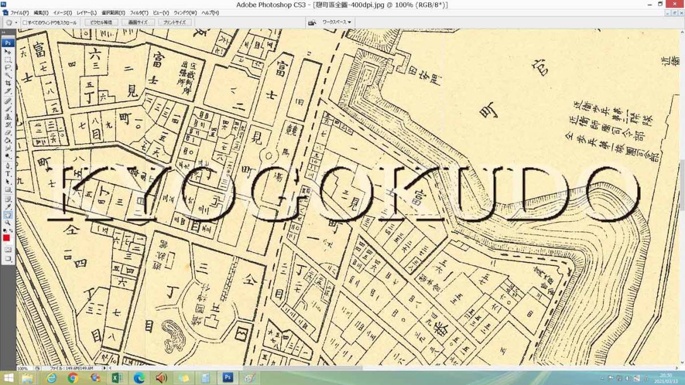This screenshot has height=385, width=685.
Task: Select the Hand tool
Action: point(8,214)
